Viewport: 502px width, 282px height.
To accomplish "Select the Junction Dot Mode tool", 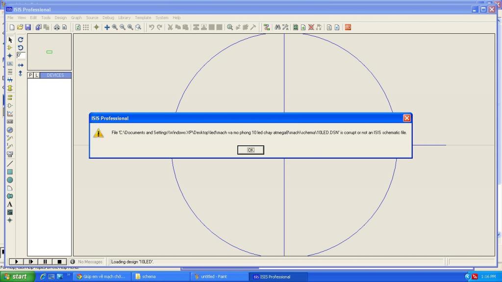I will pyautogui.click(x=10, y=56).
